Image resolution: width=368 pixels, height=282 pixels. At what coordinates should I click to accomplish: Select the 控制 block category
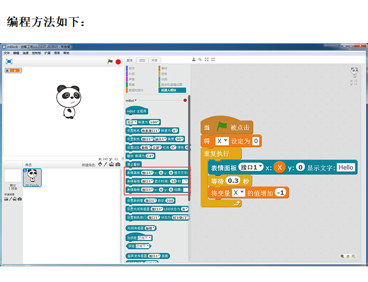[x=164, y=74]
